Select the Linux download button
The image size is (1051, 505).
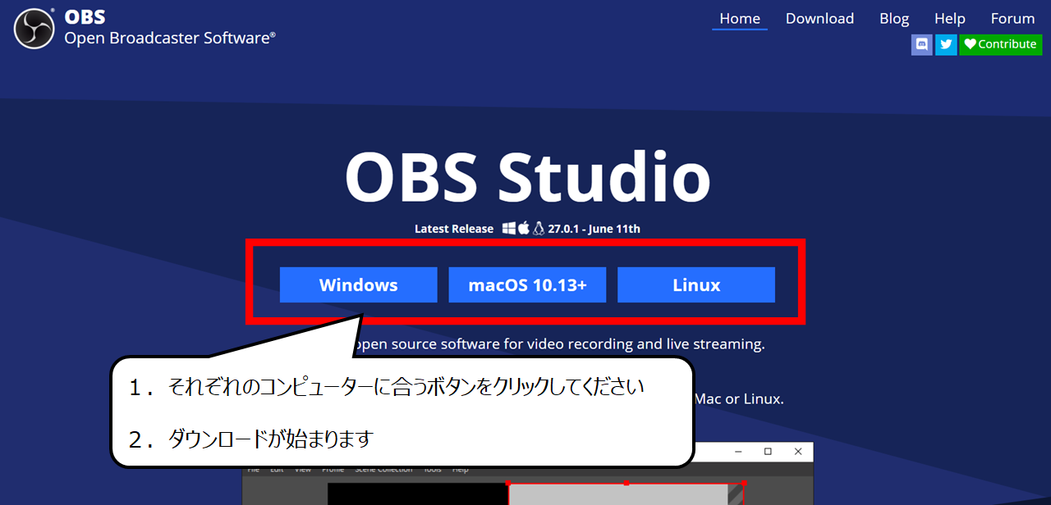(696, 284)
